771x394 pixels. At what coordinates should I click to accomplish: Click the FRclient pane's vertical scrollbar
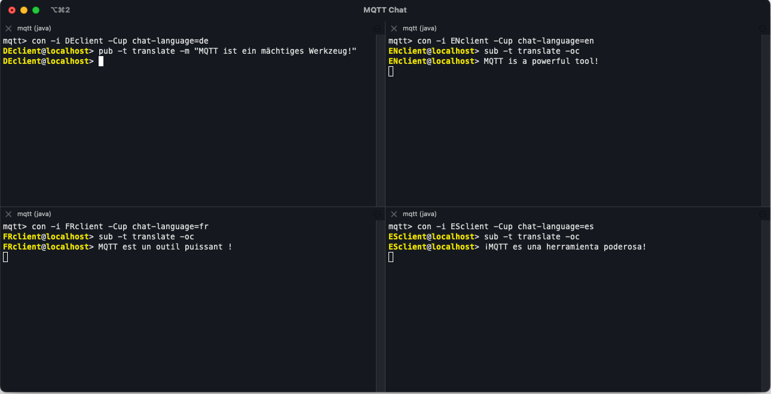coord(380,304)
